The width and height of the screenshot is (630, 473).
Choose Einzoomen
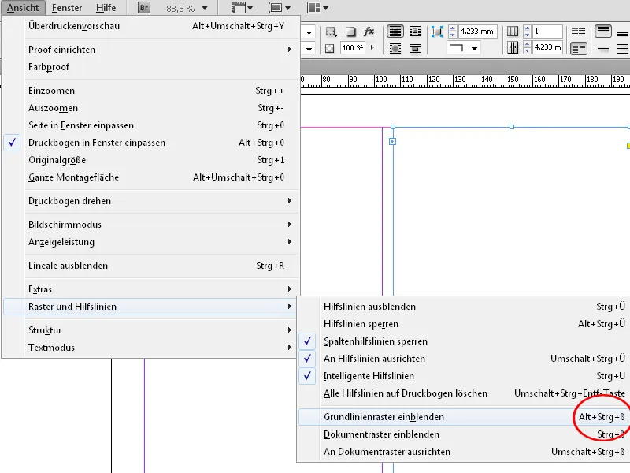(x=151, y=91)
